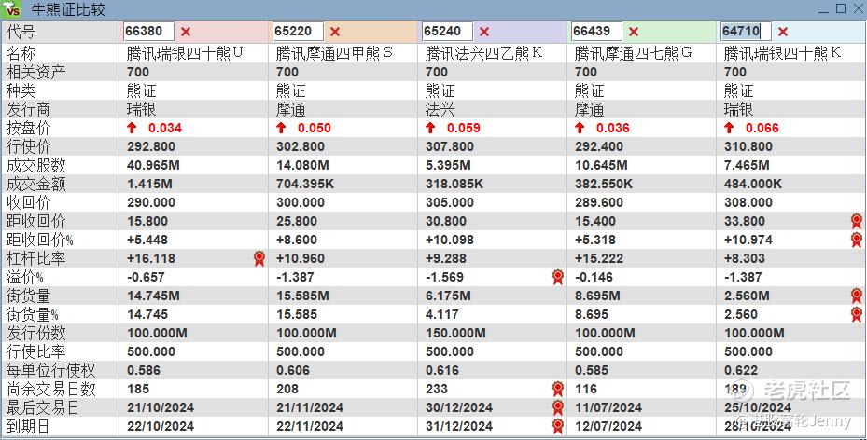Viewport: 867px width, 440px height.
Task: Click issuer 法兴 cell
Action: click(440, 109)
